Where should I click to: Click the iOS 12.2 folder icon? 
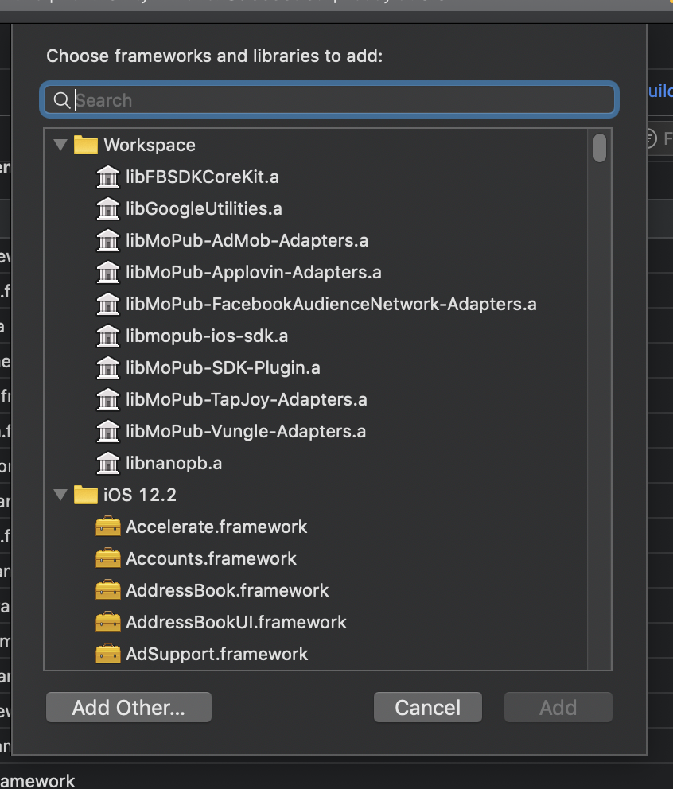click(x=86, y=495)
